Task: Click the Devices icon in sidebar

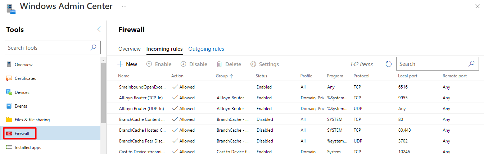Action: coord(9,92)
